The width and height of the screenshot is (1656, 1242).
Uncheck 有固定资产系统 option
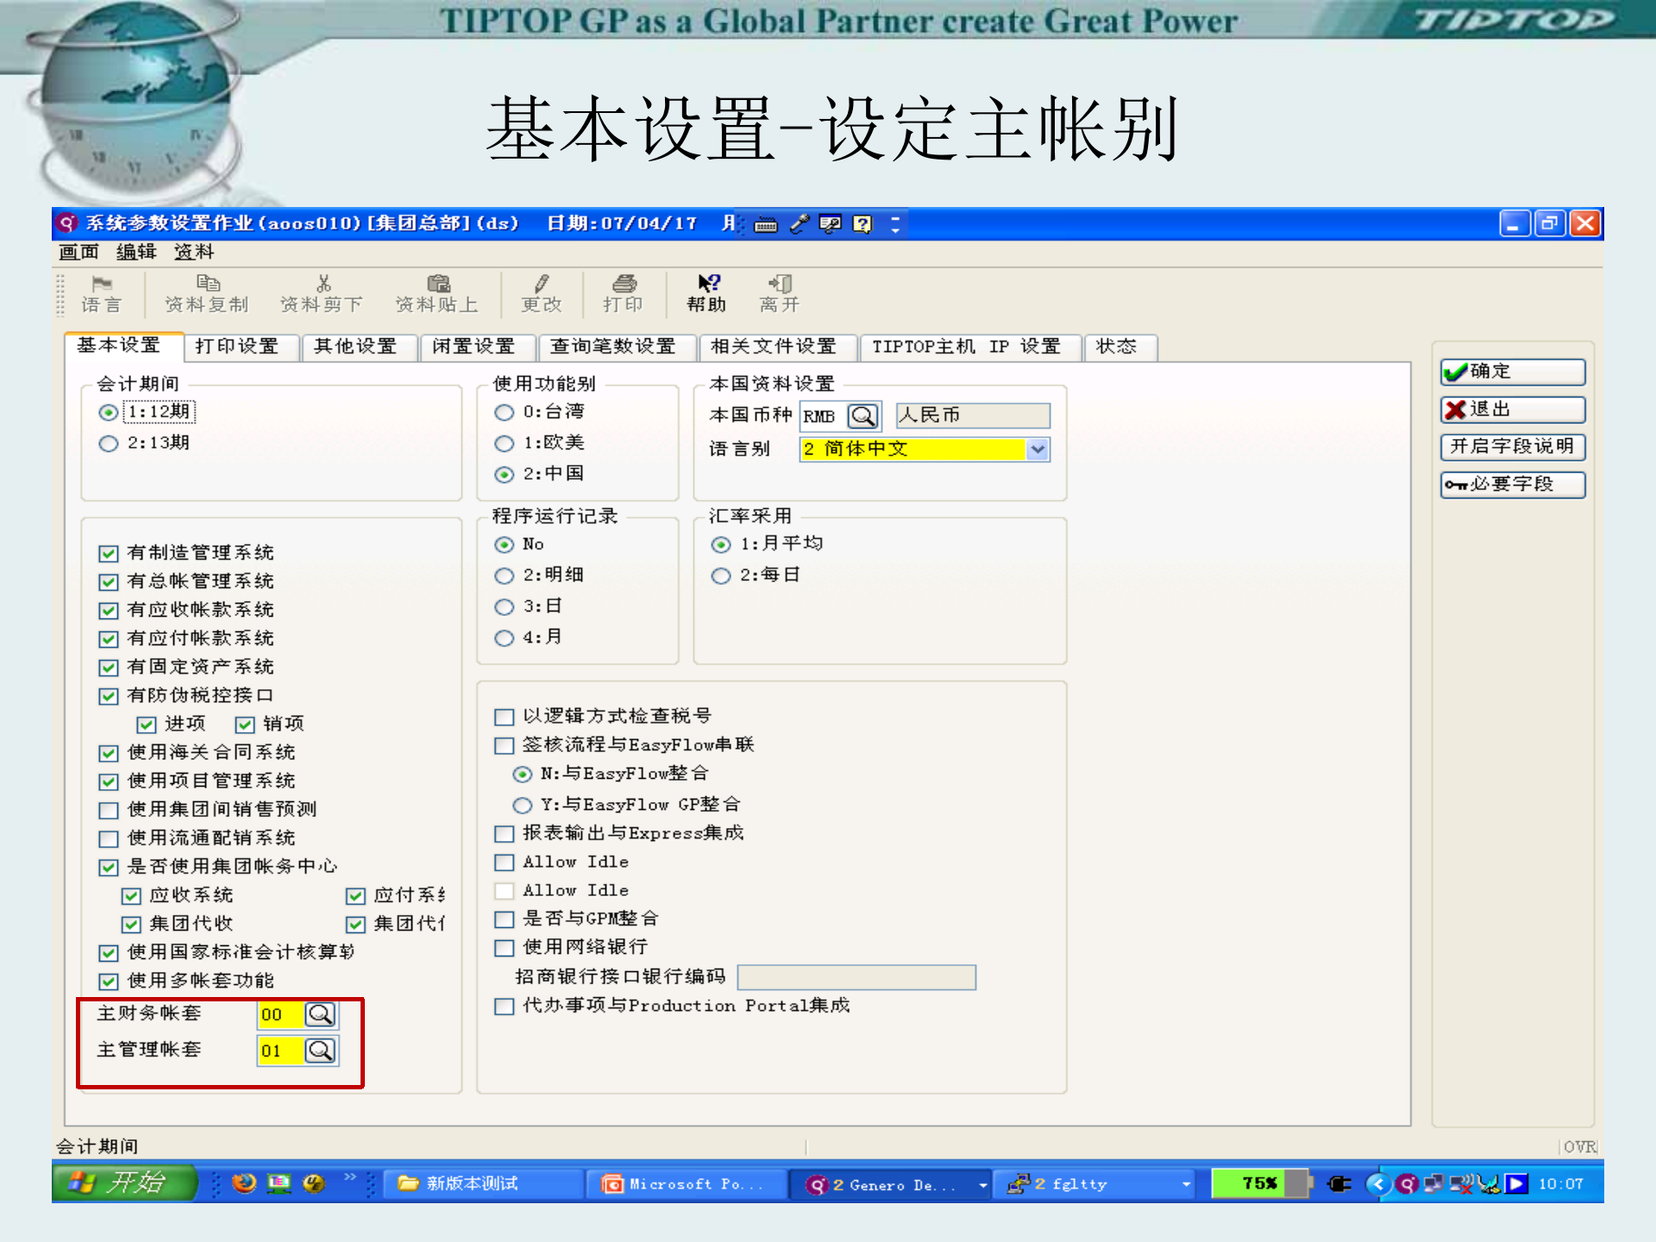108,667
